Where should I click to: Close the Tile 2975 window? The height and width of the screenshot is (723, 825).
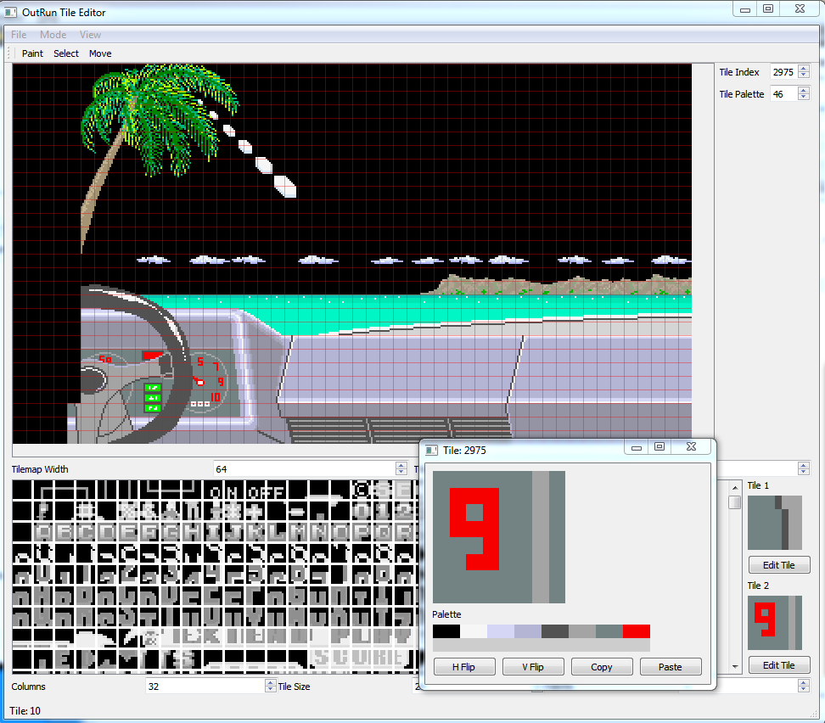(x=692, y=446)
